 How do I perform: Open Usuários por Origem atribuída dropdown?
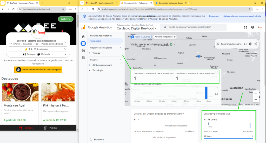[183, 114]
